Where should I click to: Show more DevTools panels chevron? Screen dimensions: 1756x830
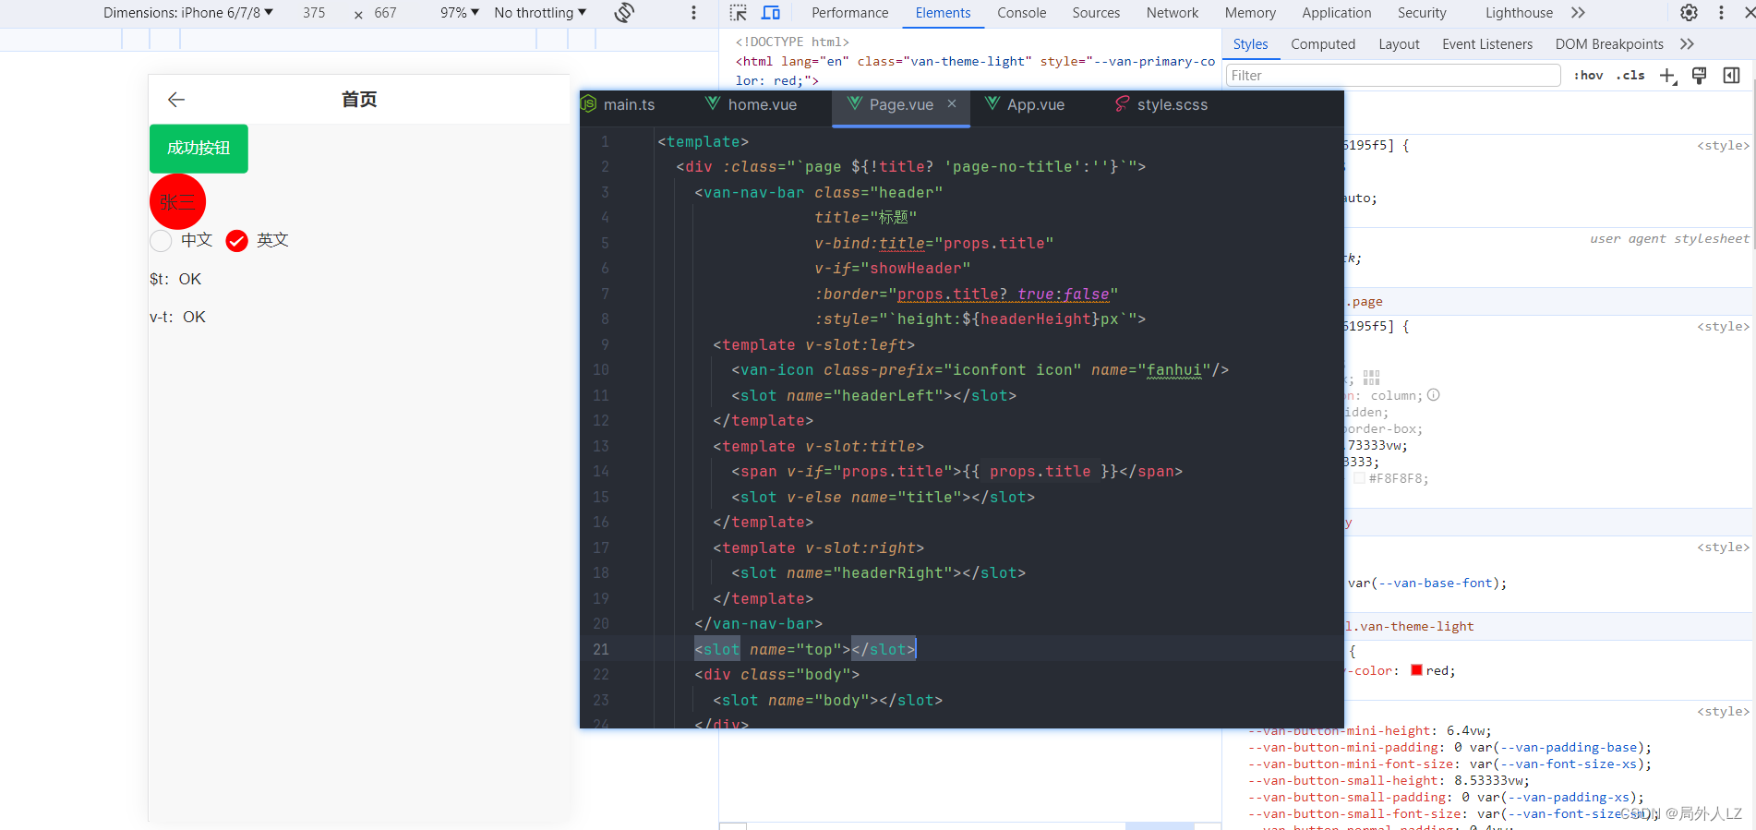(x=1578, y=13)
